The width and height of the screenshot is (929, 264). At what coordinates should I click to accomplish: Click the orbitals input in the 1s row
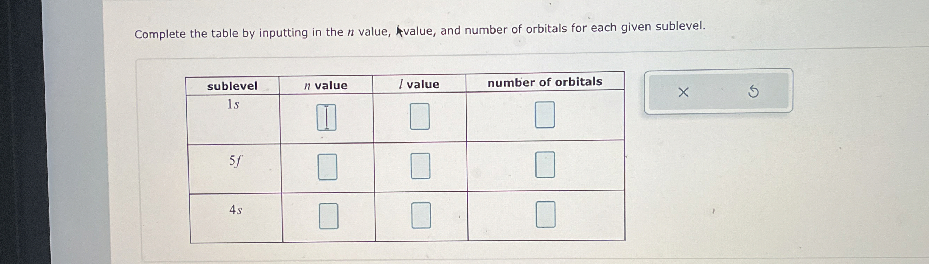[544, 116]
